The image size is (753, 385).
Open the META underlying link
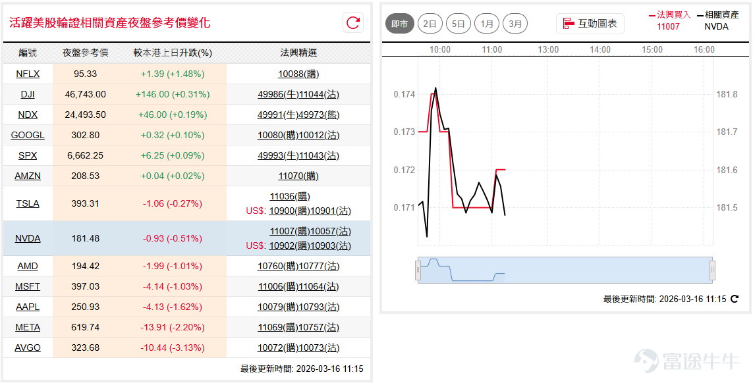[x=28, y=327]
